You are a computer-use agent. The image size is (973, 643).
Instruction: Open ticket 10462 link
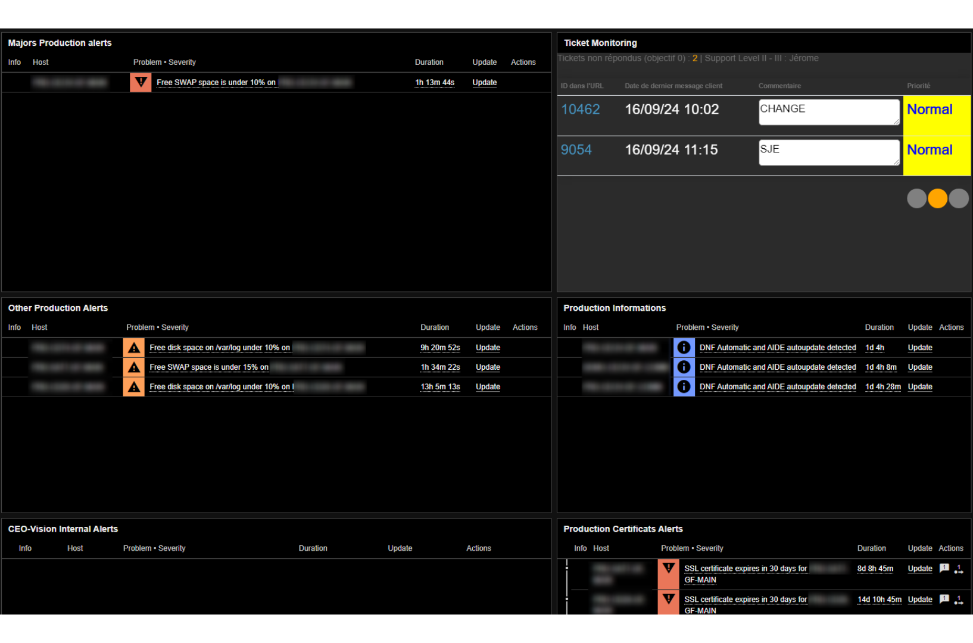[x=580, y=110]
